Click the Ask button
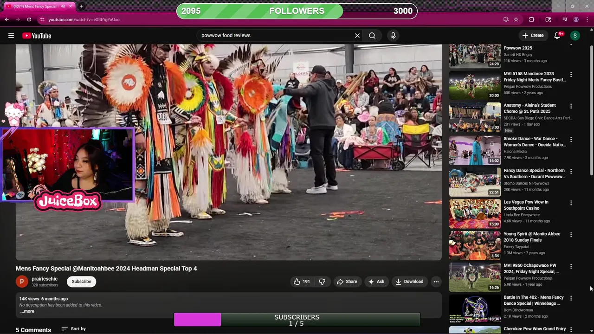This screenshot has width=594, height=334. point(376,282)
